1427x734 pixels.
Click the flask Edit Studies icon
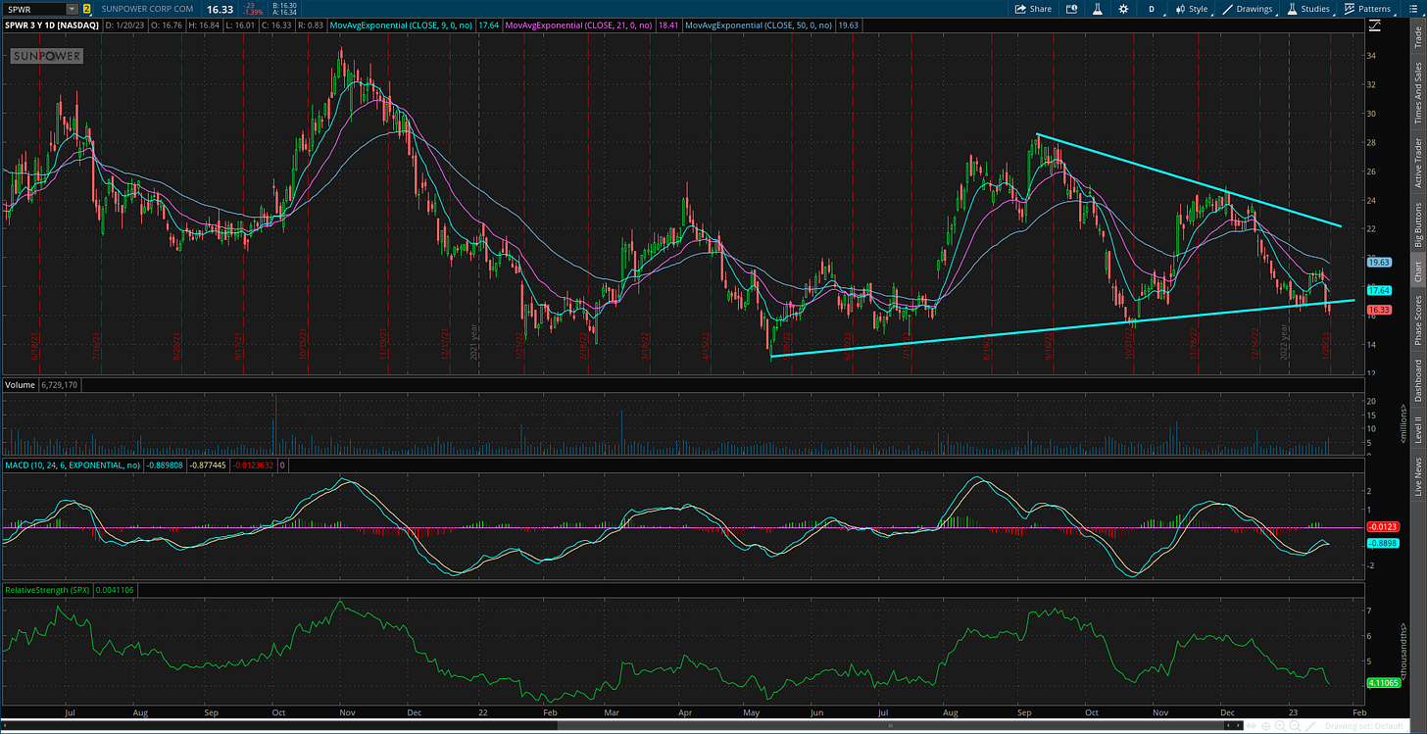(x=1098, y=9)
